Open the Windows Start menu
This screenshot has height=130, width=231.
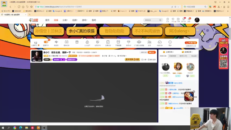pos(3,128)
